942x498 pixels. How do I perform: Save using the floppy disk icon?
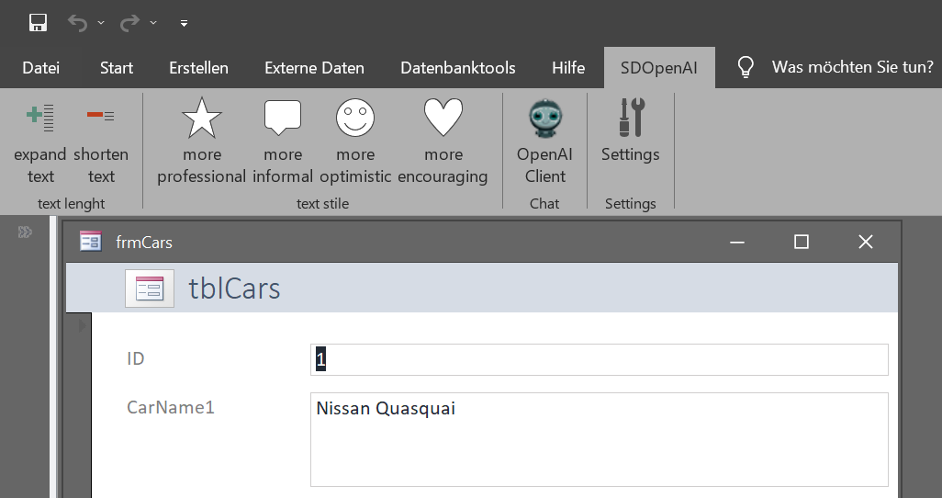click(38, 23)
